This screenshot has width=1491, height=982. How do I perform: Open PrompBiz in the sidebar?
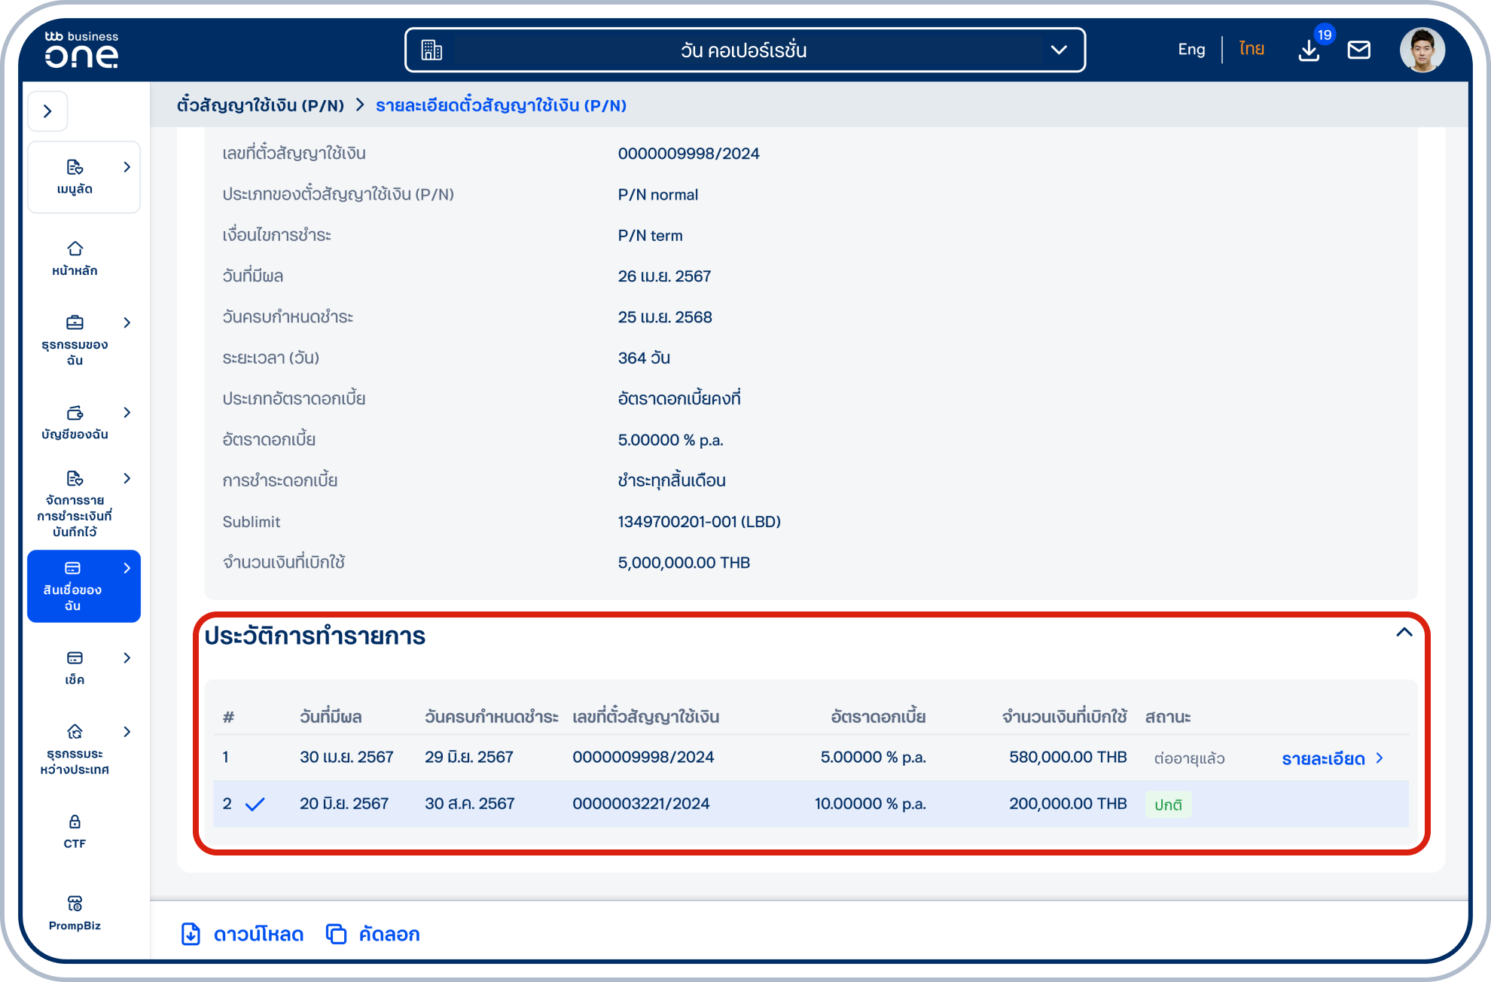click(x=75, y=912)
